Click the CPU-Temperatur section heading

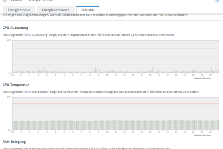(16, 85)
